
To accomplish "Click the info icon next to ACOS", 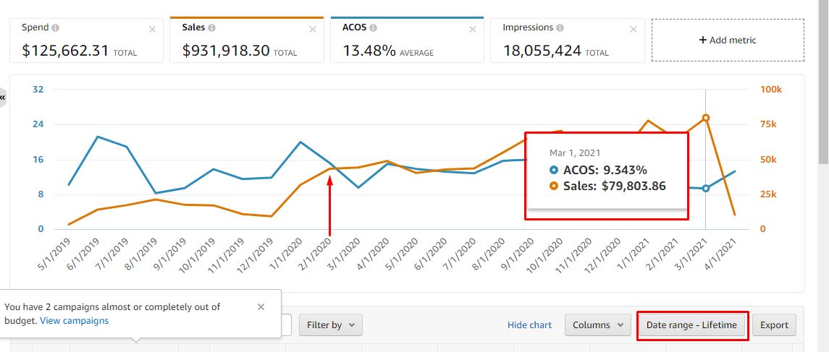I will pyautogui.click(x=374, y=28).
